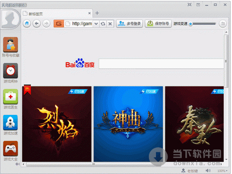This screenshot has width=232, height=174.
Task: Click the back navigation arrow
Action: pos(36,24)
